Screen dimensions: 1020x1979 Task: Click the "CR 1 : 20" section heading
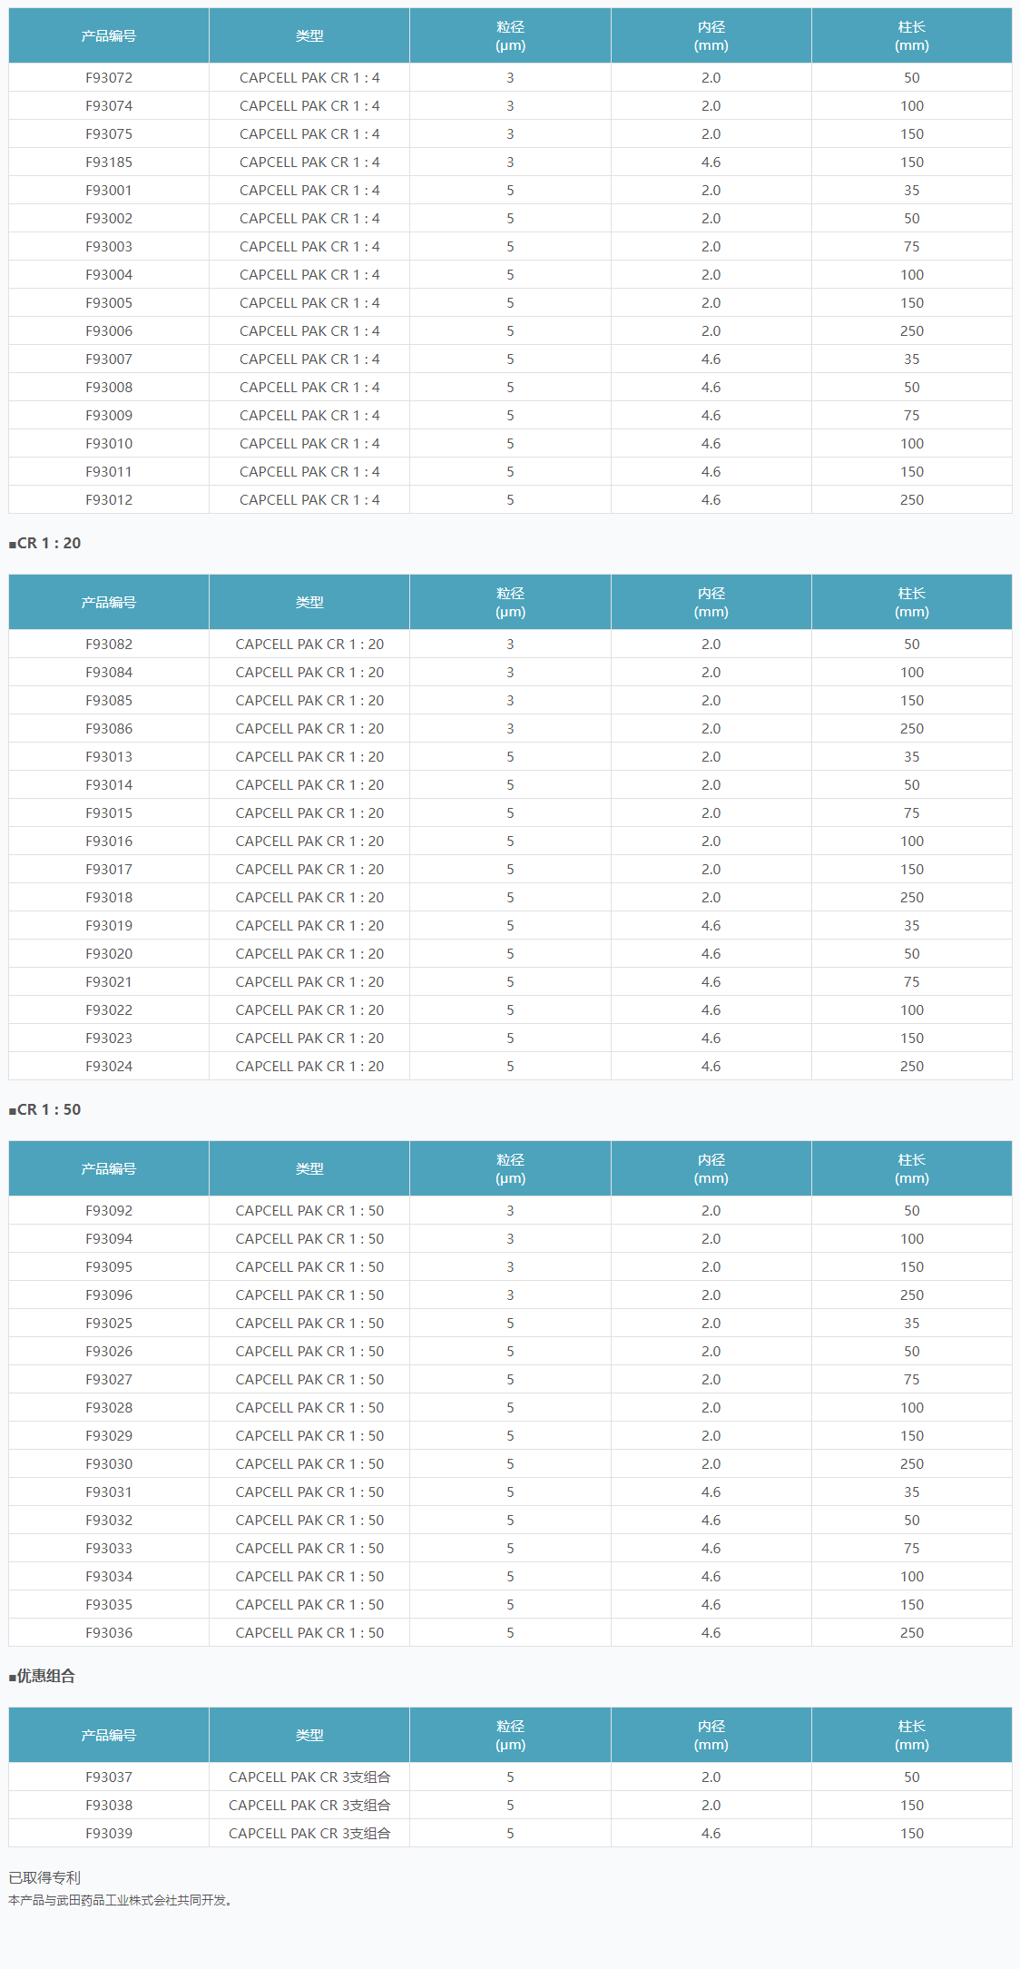point(49,544)
